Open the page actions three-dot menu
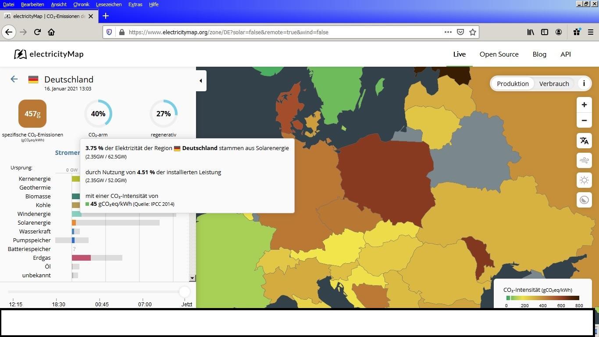The width and height of the screenshot is (599, 337). [448, 32]
